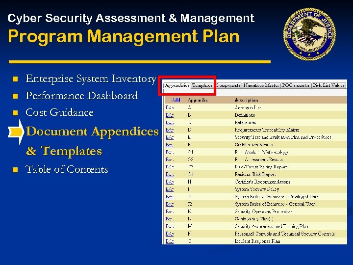
Task: Click the yellow bullet beside Table of Contents
Action: tap(15, 169)
